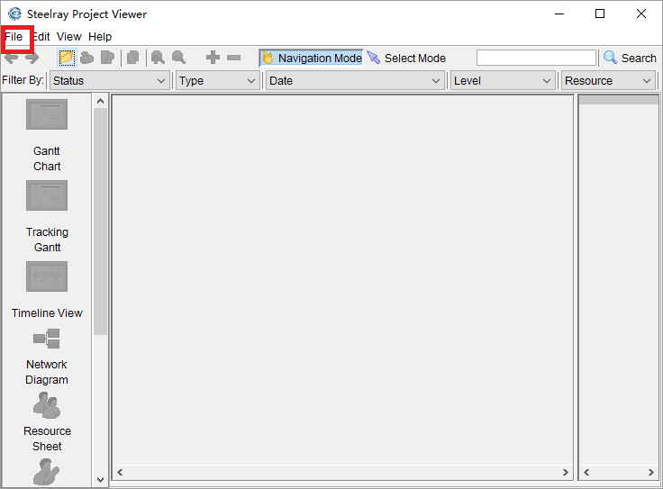Switch to Select Mode
The width and height of the screenshot is (663, 489).
[406, 58]
